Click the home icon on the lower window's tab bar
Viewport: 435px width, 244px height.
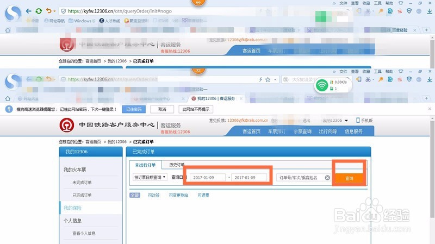pyautogui.click(x=8, y=98)
